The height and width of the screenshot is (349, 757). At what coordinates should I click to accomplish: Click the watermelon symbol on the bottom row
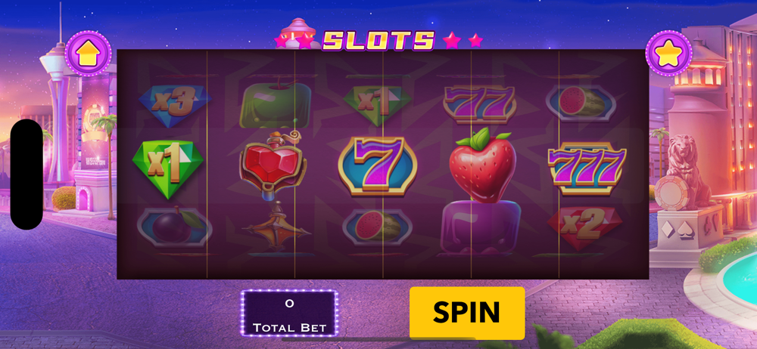click(377, 227)
